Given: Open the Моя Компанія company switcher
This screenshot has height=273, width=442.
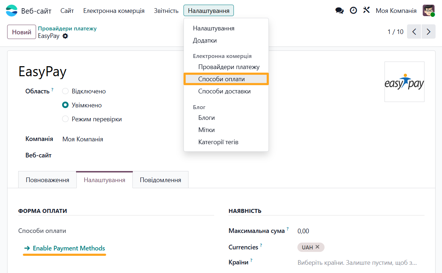Looking at the screenshot, I should point(396,11).
